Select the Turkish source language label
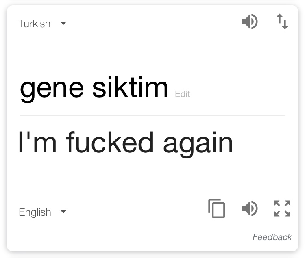The width and height of the screenshot is (305, 258). pos(35,24)
